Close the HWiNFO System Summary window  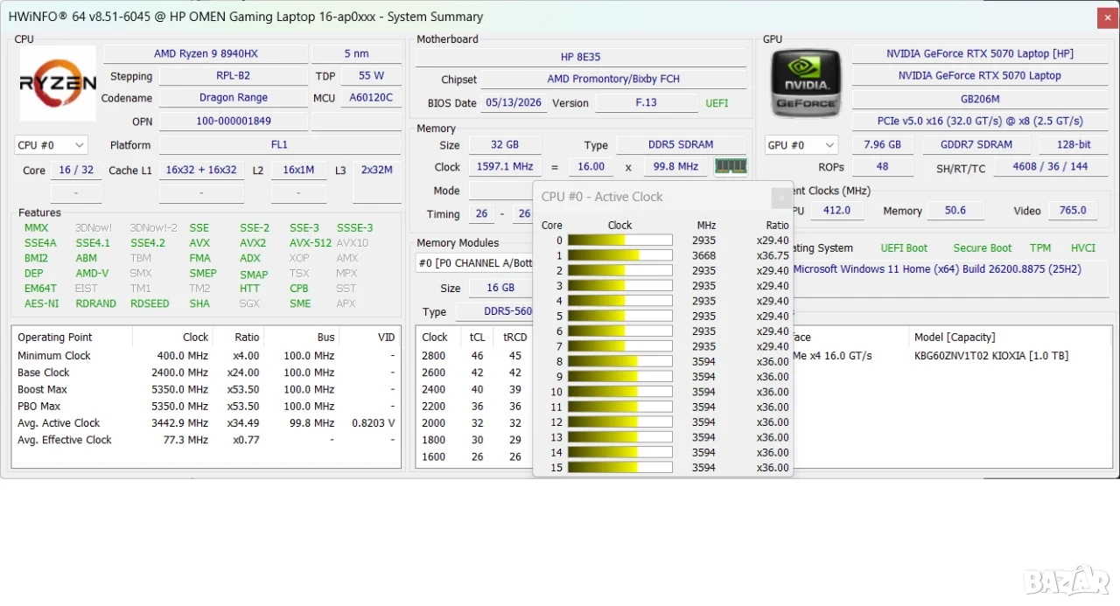tap(1107, 17)
